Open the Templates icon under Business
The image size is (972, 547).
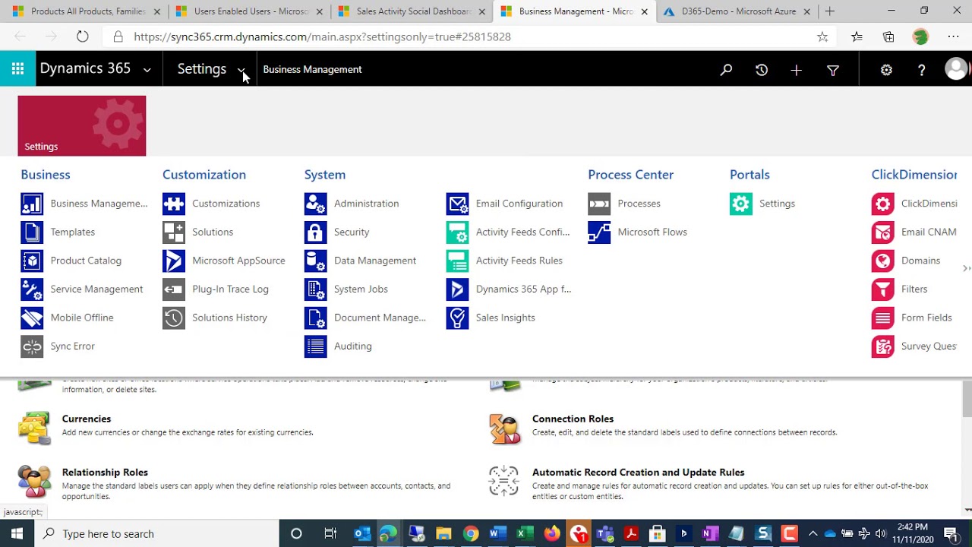[32, 232]
